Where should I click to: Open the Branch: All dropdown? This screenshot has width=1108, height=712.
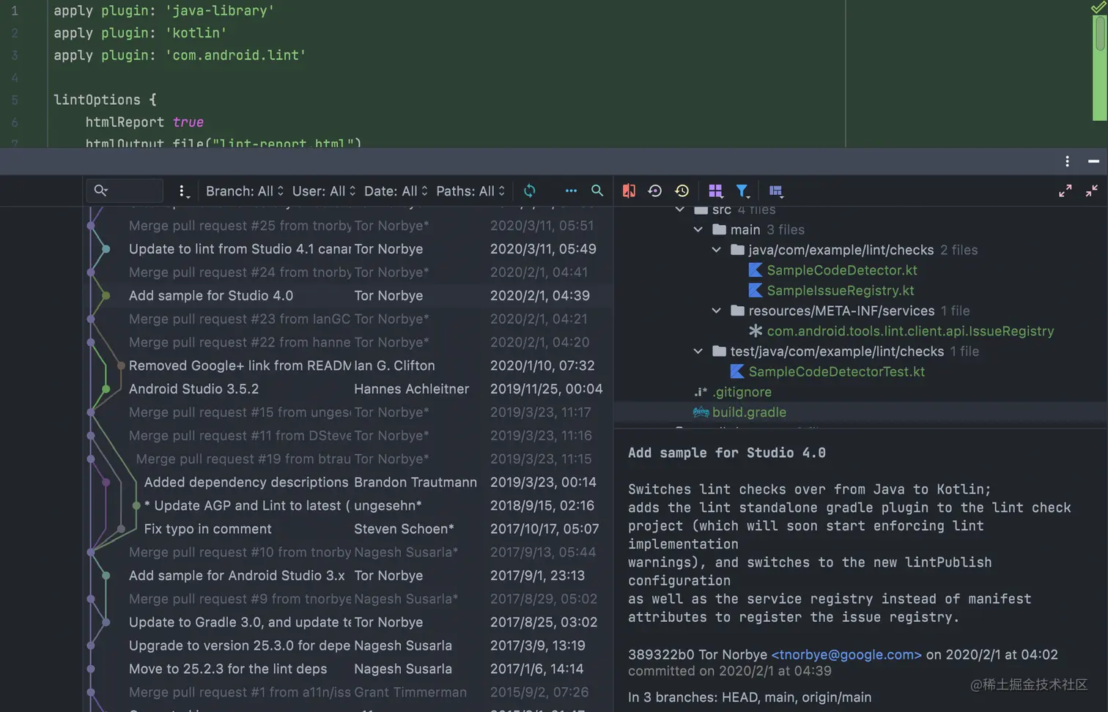243,190
